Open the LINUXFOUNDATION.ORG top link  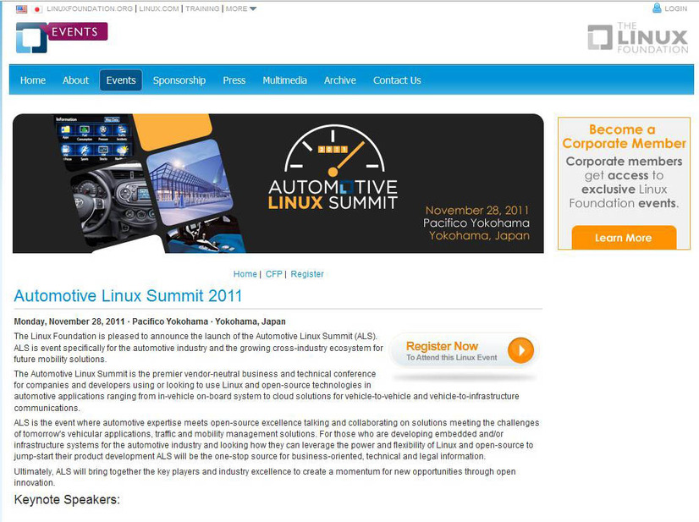click(90, 9)
